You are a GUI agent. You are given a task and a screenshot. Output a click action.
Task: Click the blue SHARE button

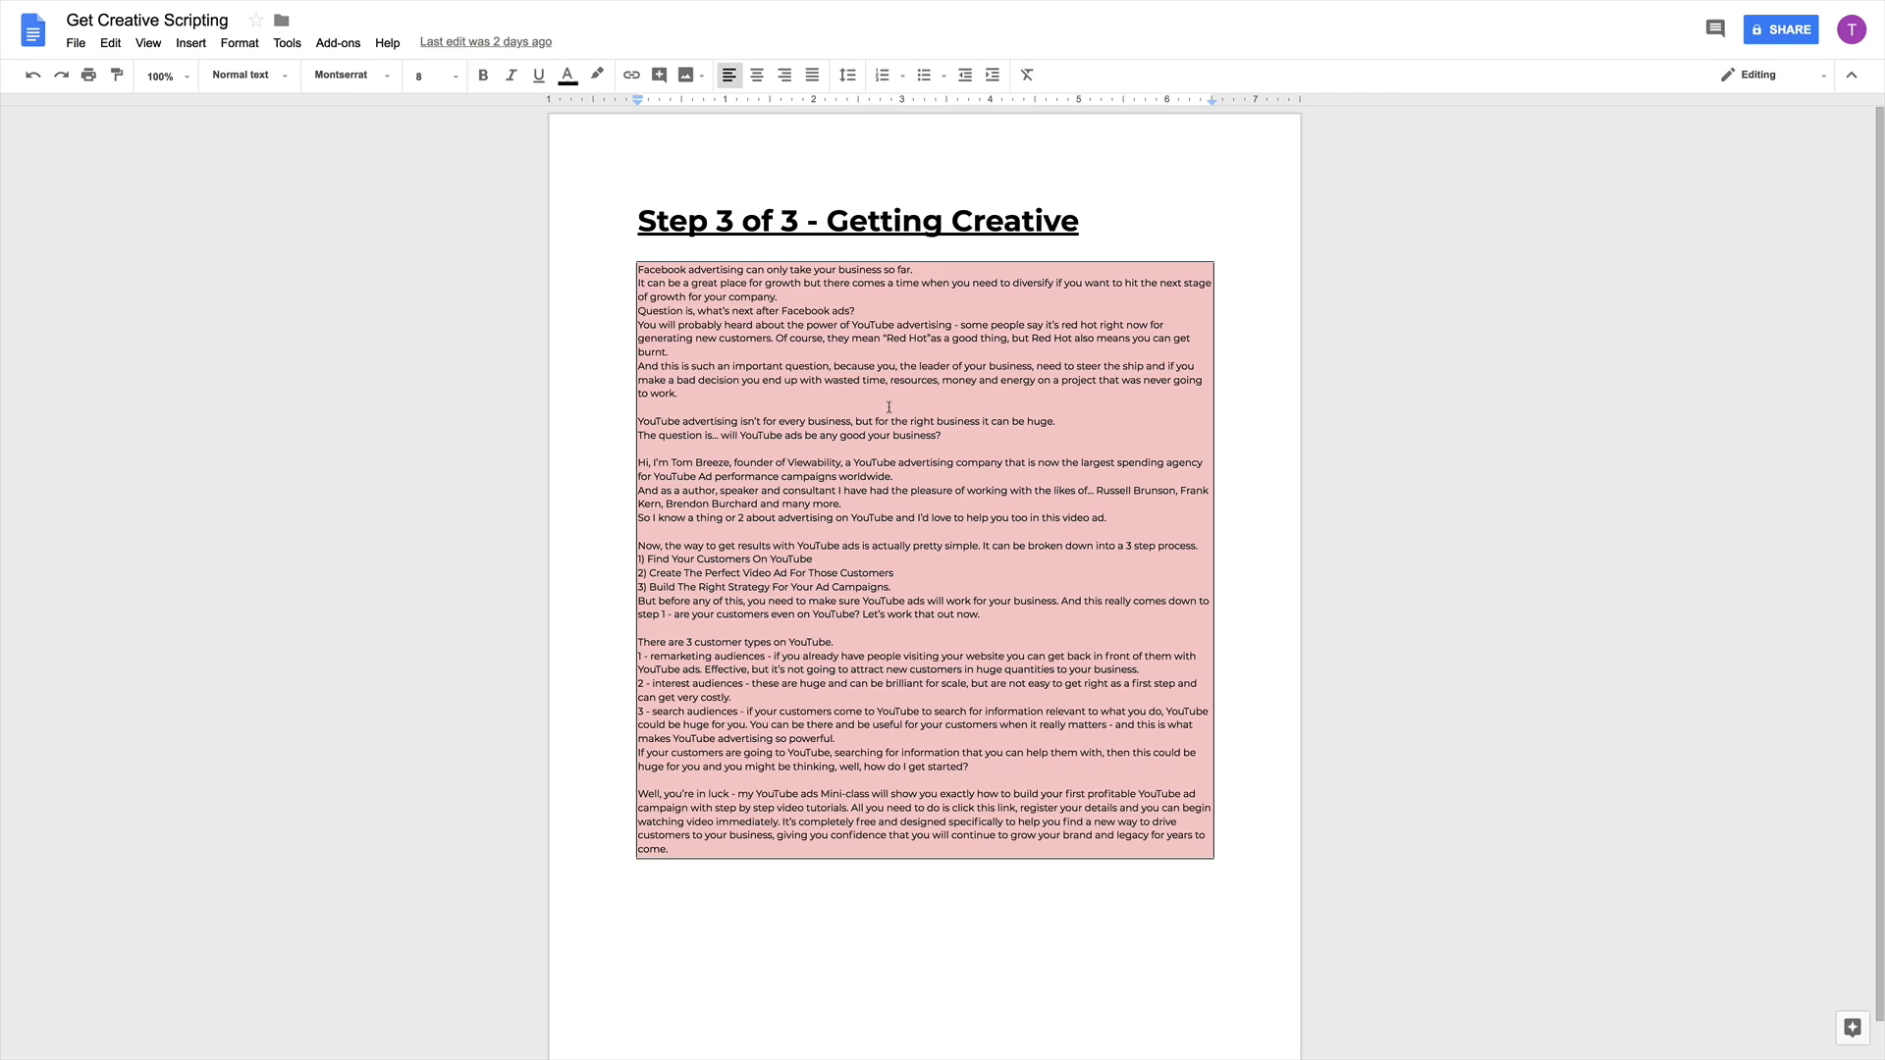[1781, 29]
